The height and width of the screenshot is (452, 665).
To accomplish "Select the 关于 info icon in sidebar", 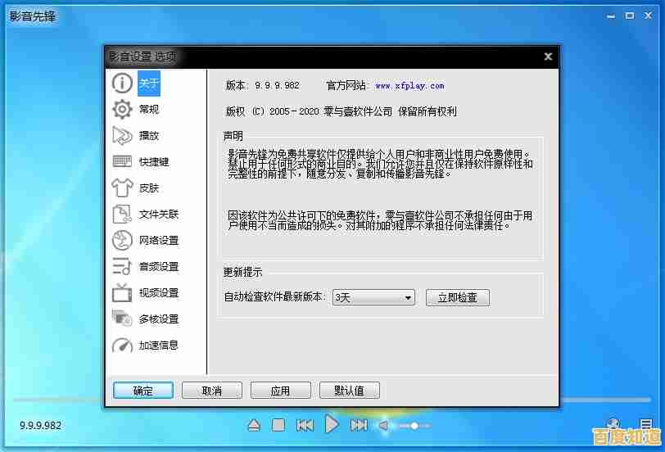I will pyautogui.click(x=122, y=83).
